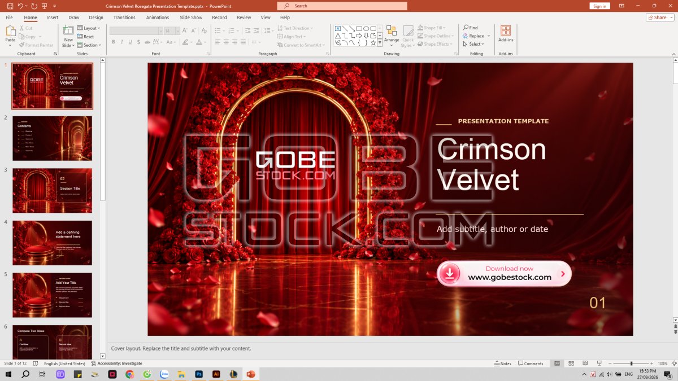Open Chrome from the taskbar
This screenshot has height=381, width=678.
(x=130, y=374)
